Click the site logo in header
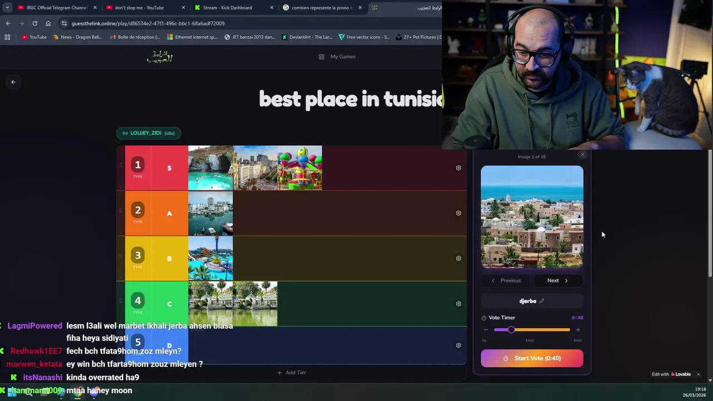Screen dimensions: 713x401 click(160, 56)
